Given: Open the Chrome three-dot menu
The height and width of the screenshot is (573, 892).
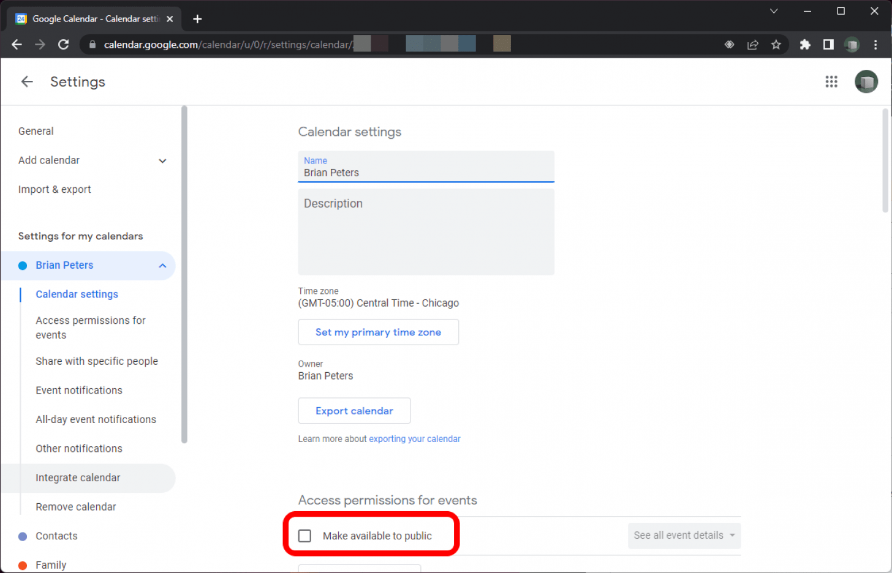Looking at the screenshot, I should tap(875, 44).
